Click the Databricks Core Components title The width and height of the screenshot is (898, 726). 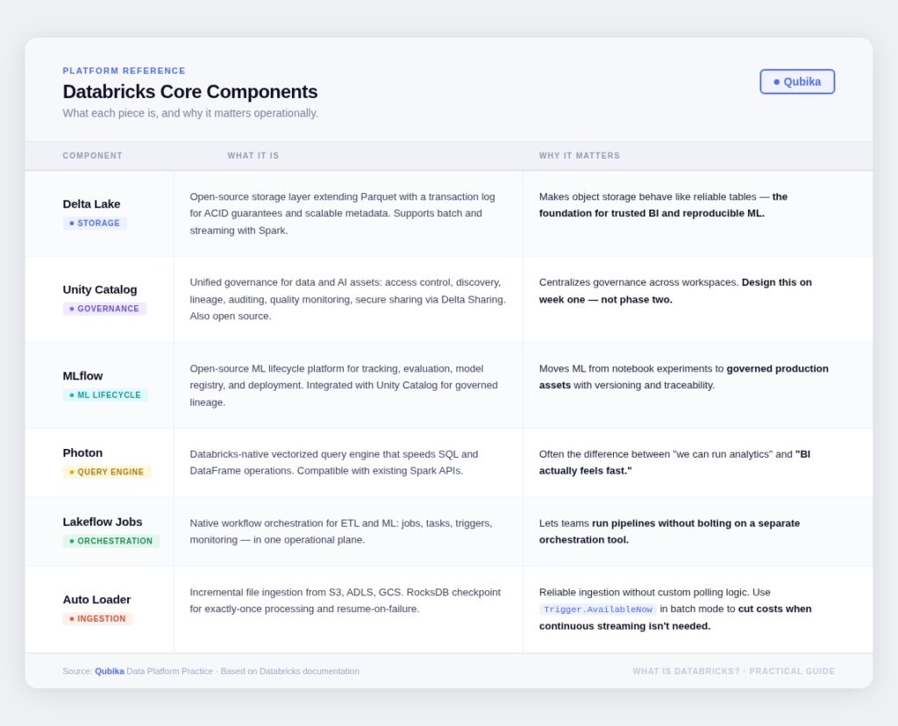[x=190, y=92]
